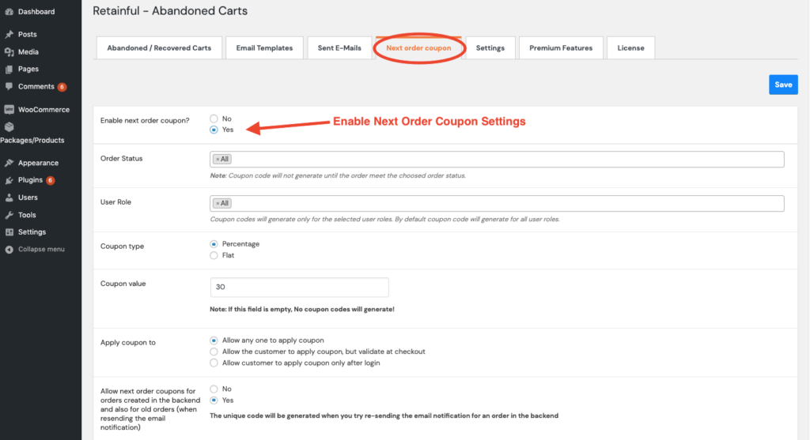Click the Users person icon
This screenshot has width=810, height=440.
click(9, 197)
